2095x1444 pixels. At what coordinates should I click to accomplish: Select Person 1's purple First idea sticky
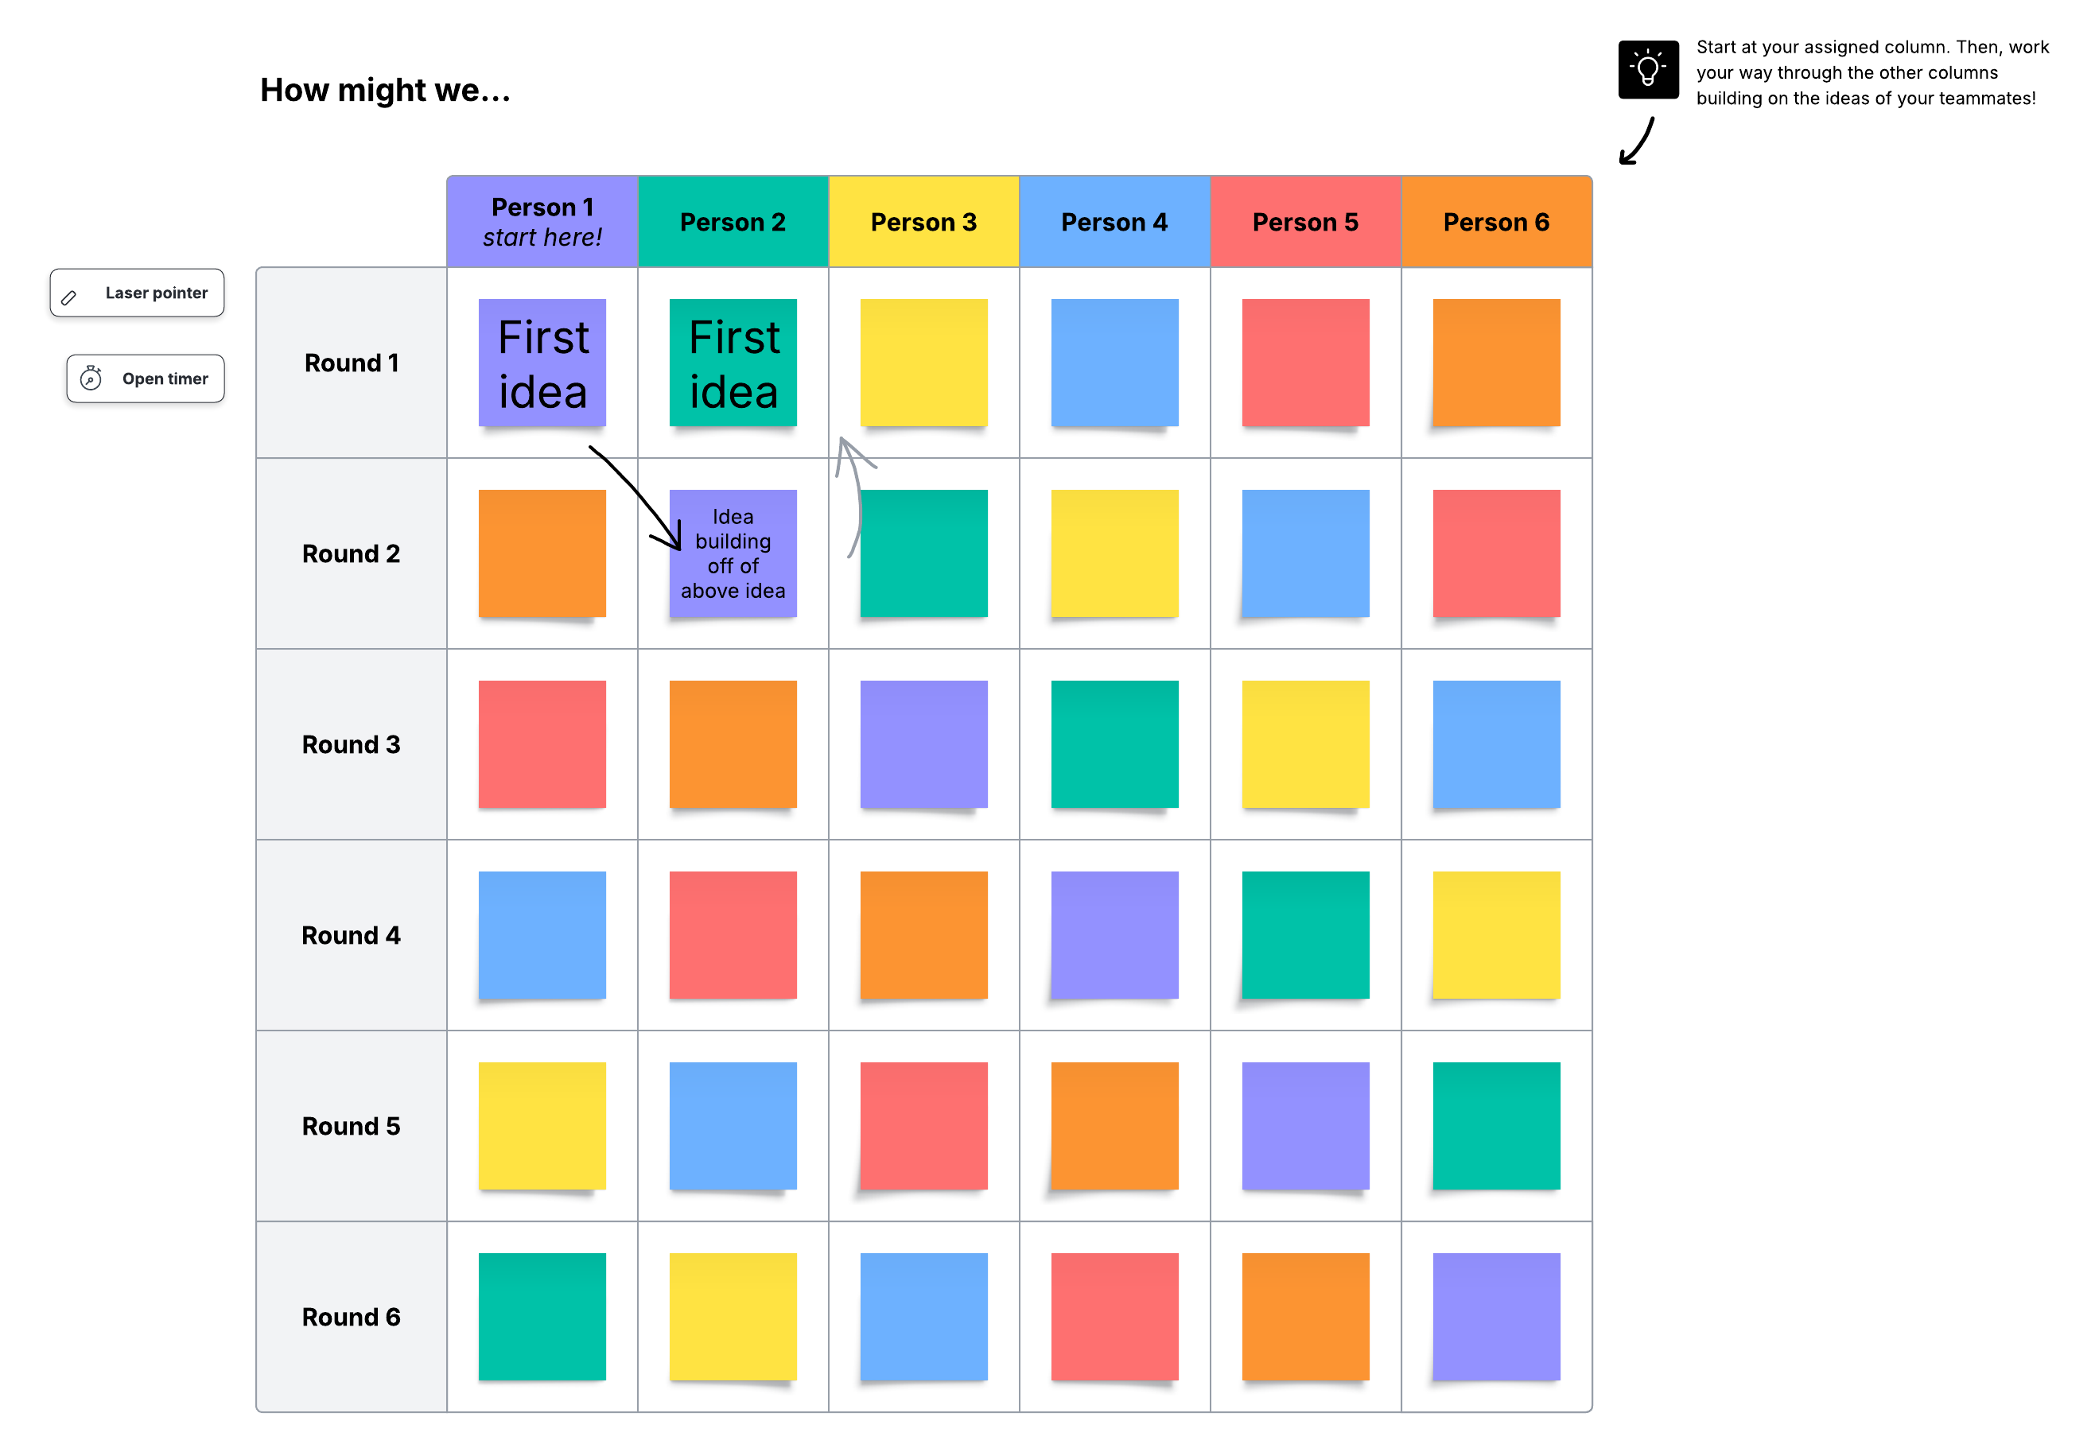pyautogui.click(x=542, y=363)
